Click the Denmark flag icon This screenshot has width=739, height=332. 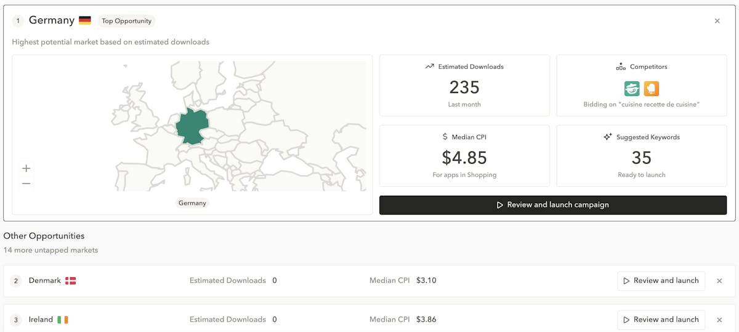tap(71, 281)
